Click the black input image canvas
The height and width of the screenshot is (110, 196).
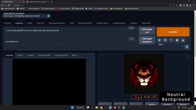click(x=49, y=82)
